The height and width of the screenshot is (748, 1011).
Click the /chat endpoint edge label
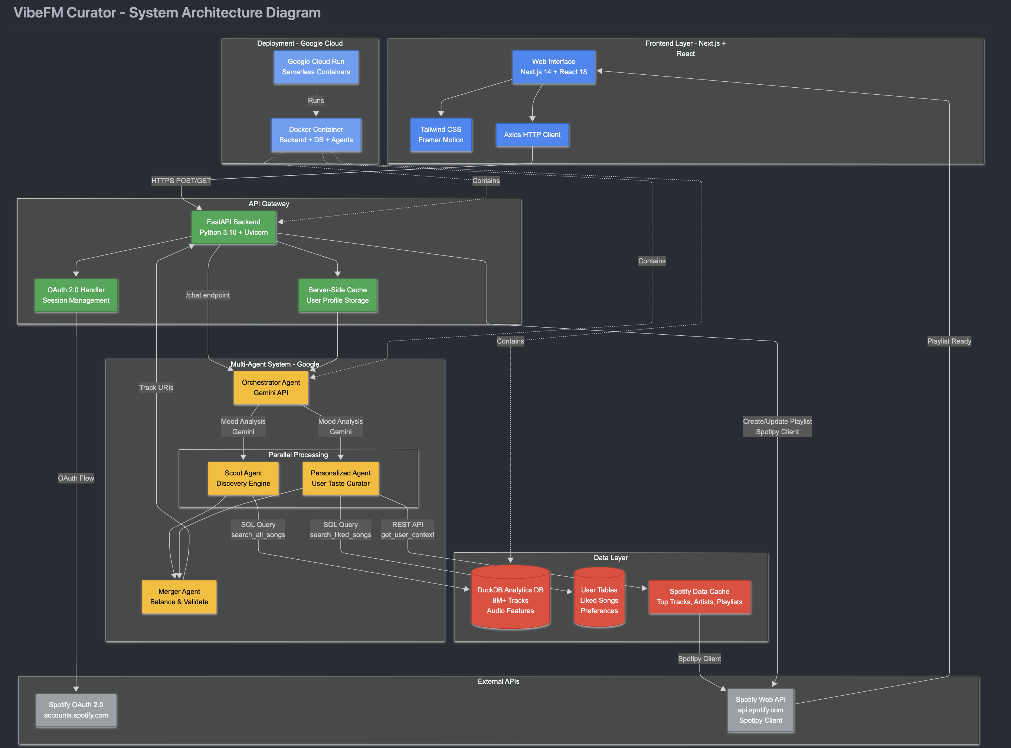tap(207, 295)
